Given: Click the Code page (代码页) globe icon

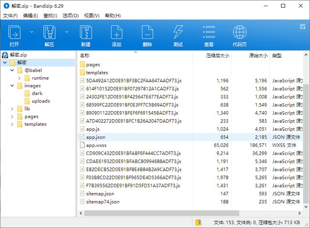Looking at the screenshot, I should [239, 36].
